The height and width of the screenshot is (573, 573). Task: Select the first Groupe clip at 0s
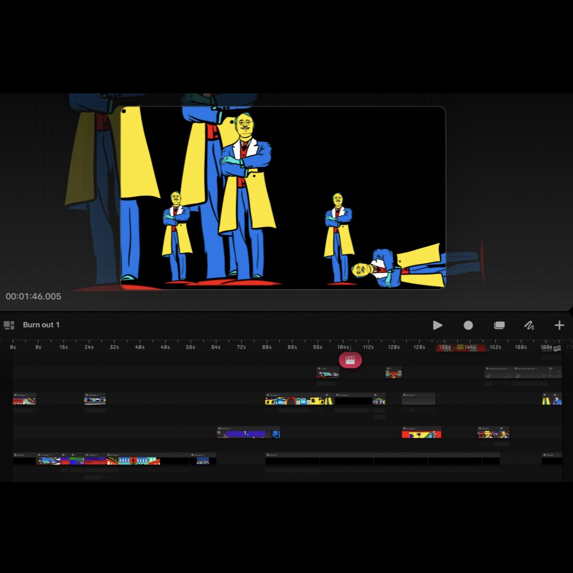(x=24, y=399)
